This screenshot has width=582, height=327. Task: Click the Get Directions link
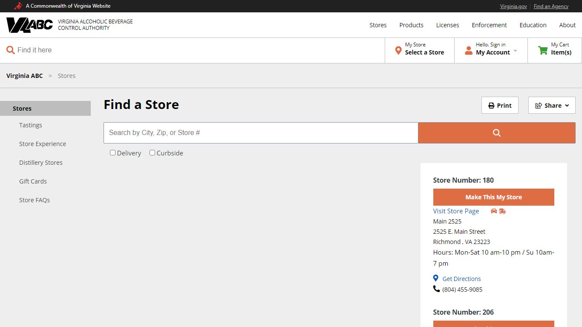[461, 279]
